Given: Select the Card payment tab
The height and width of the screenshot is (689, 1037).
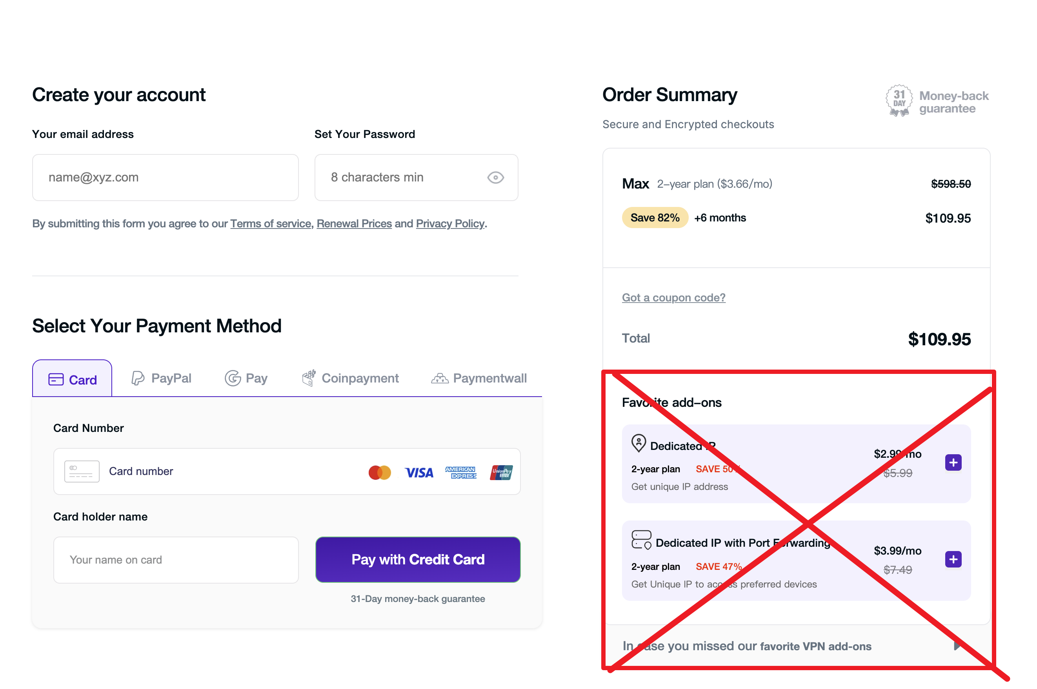Looking at the screenshot, I should pyautogui.click(x=72, y=379).
